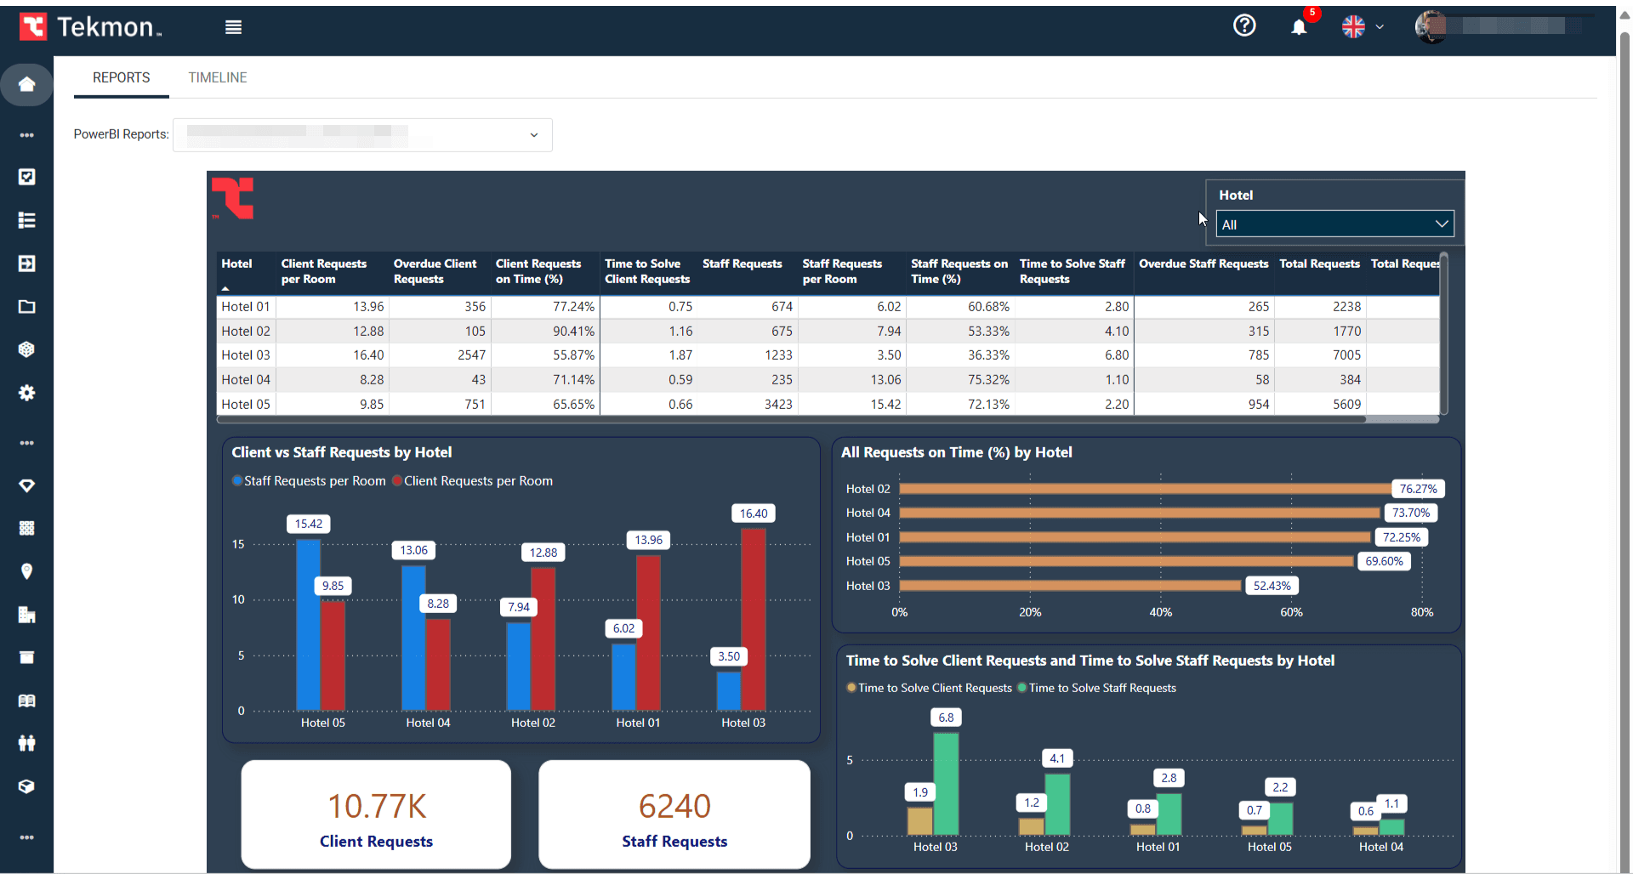Viewport: 1633px width, 874px height.
Task: Open the Tasks checklist icon in sidebar
Action: pyautogui.click(x=26, y=177)
